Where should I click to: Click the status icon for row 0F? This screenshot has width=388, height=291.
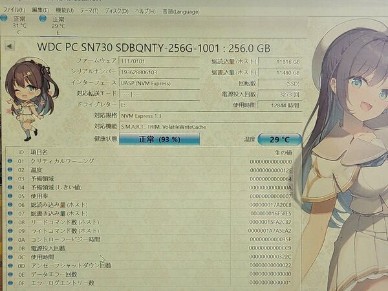coord(10,283)
